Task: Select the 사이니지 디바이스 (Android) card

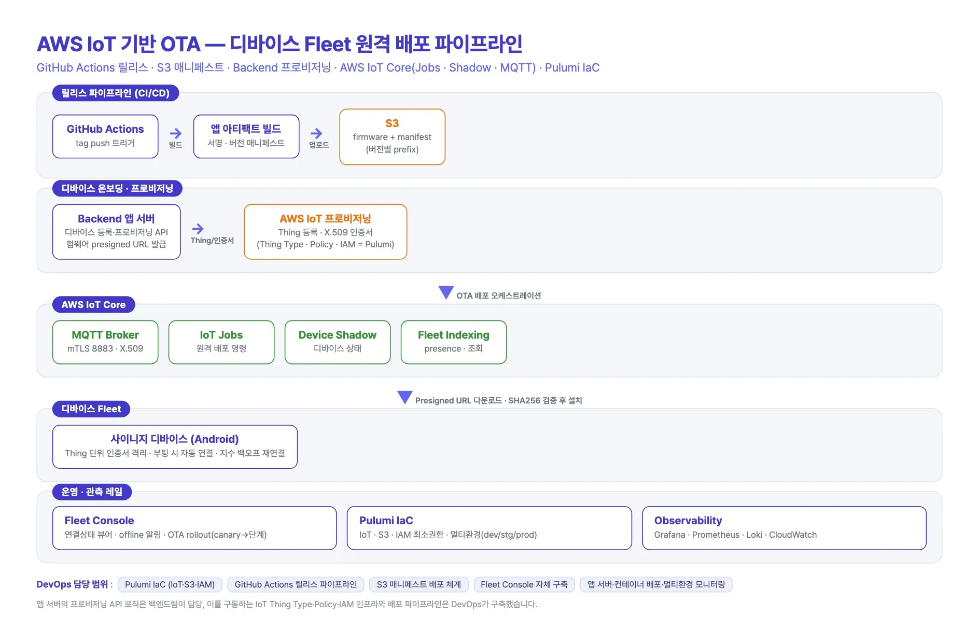Action: pyautogui.click(x=175, y=447)
